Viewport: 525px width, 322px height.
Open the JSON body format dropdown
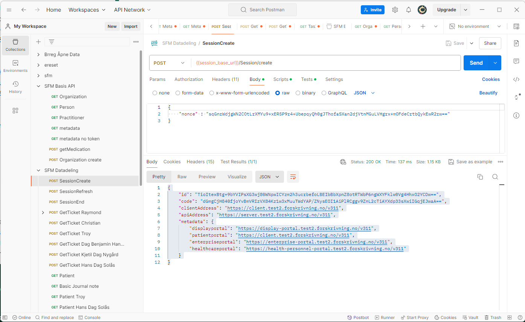[x=364, y=93]
